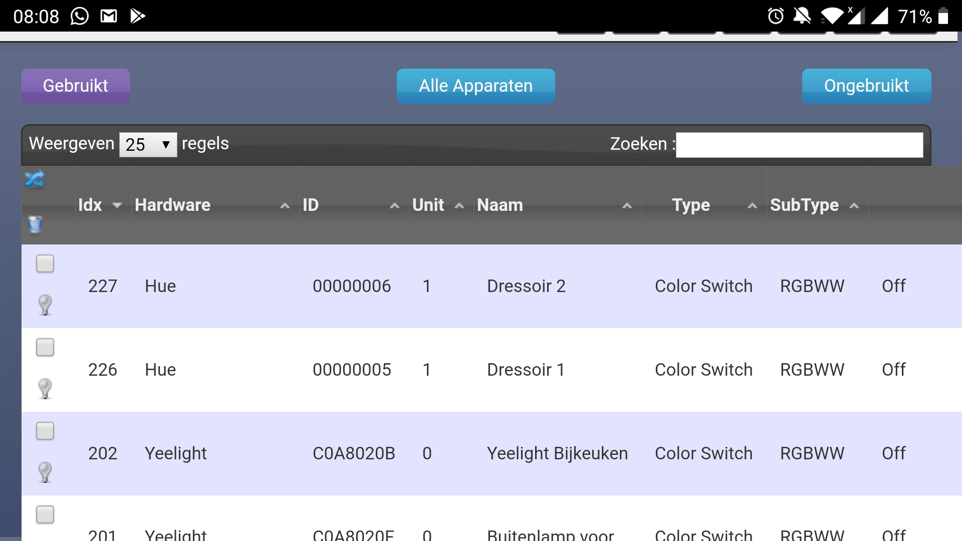Check the checkbox for Yeelight Bijkeuken row

pyautogui.click(x=45, y=431)
